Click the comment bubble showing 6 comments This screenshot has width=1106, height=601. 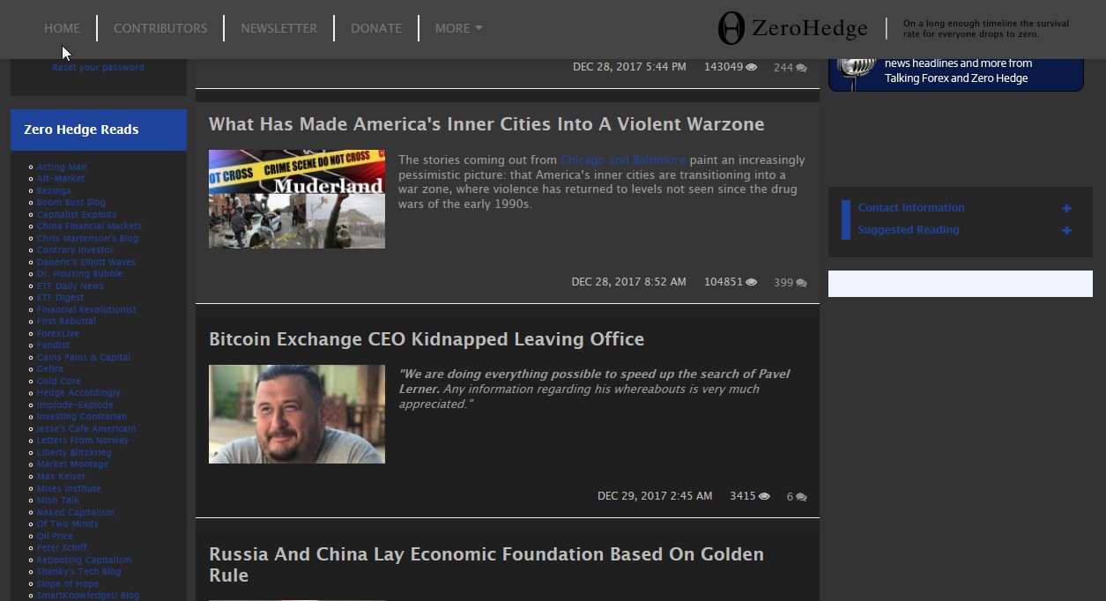(x=801, y=496)
